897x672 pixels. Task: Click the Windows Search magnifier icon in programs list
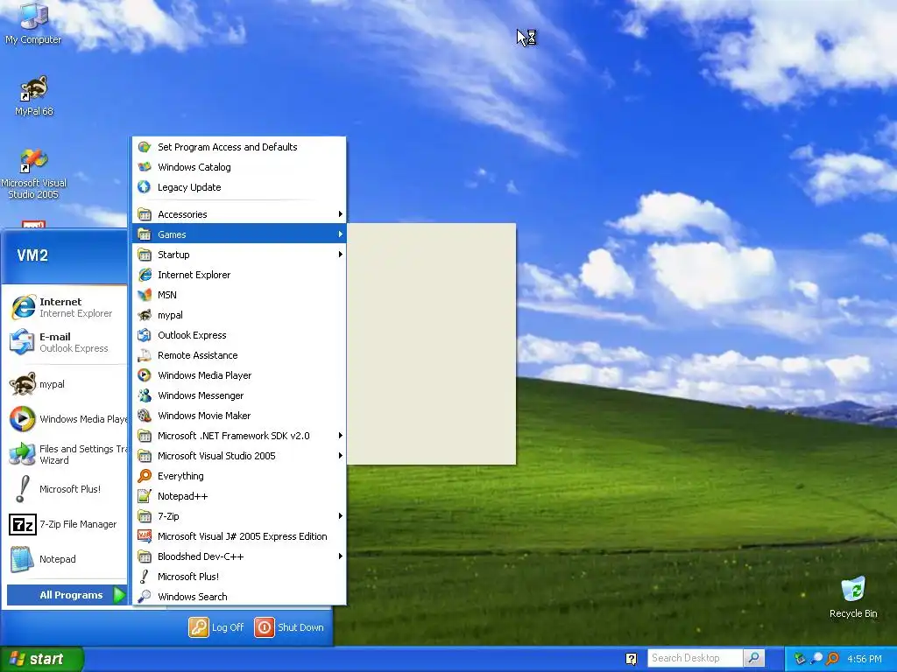click(x=145, y=597)
